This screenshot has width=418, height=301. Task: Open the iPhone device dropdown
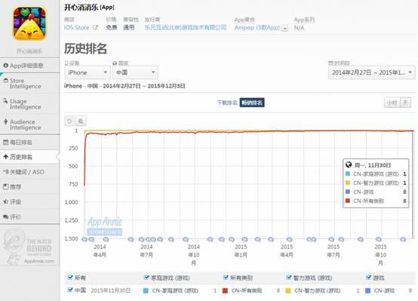tap(88, 72)
